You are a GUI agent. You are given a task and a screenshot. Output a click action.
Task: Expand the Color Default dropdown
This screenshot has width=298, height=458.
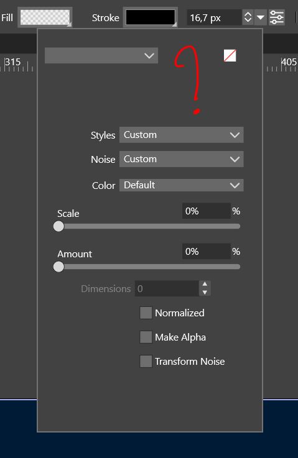click(181, 185)
